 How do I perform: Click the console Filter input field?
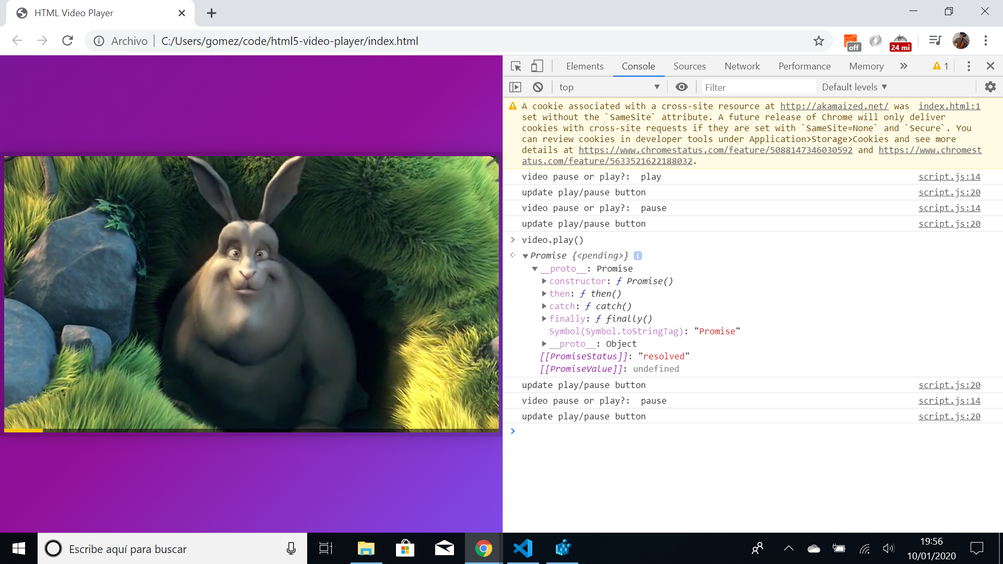coord(757,87)
